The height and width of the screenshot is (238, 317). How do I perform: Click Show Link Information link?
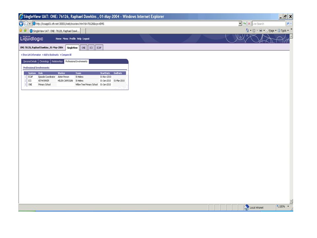[32, 55]
